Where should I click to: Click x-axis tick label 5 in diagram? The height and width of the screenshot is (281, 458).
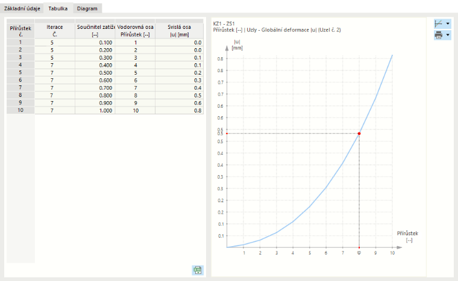[310, 253]
